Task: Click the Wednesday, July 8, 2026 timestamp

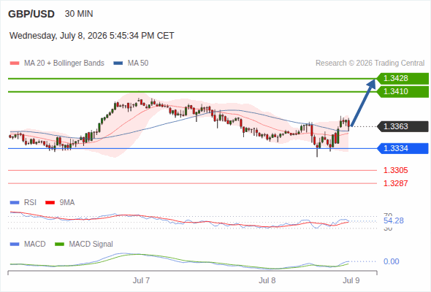Action: pos(92,36)
